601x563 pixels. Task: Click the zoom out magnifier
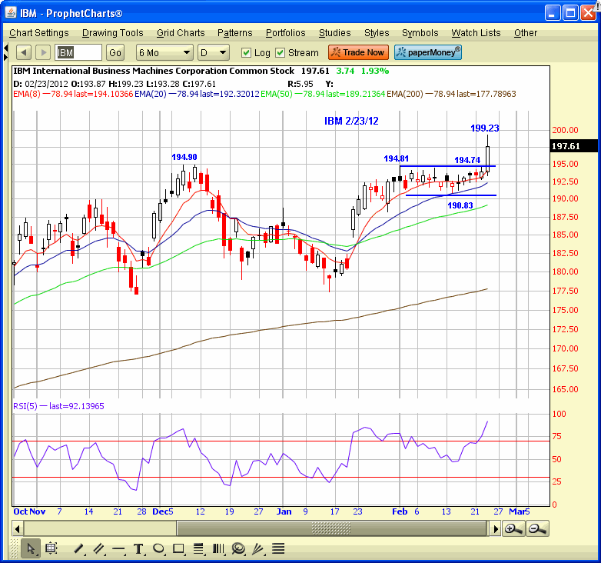536,528
